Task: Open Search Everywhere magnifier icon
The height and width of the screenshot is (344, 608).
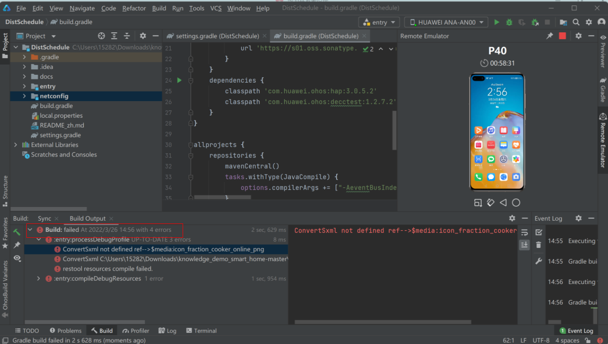Action: click(576, 22)
